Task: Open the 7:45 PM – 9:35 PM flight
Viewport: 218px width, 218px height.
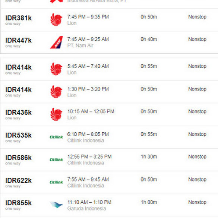Action: point(88,17)
